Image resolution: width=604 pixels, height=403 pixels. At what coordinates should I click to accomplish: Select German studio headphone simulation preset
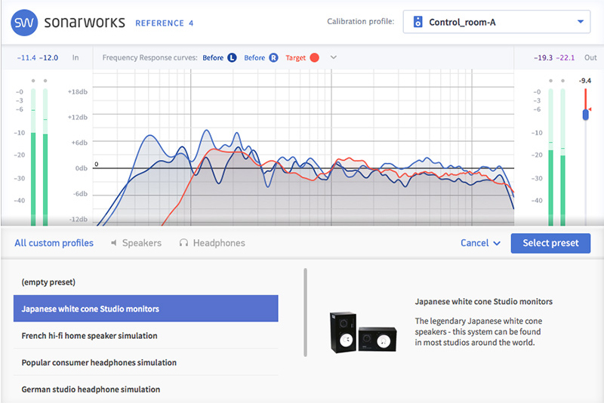point(146,389)
